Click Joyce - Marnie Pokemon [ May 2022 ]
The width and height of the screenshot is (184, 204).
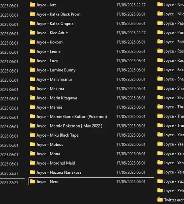(x=69, y=126)
